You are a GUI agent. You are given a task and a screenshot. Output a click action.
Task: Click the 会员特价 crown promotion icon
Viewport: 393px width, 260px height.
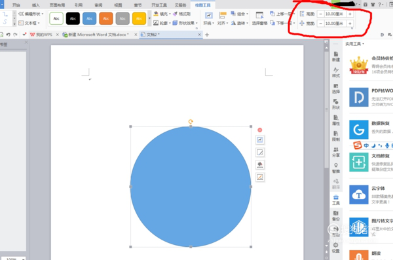pos(359,65)
